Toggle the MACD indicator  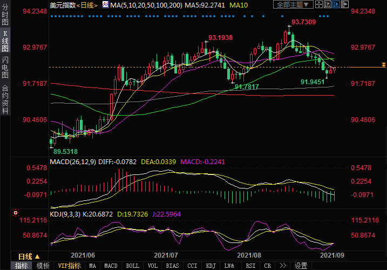coord(111,266)
